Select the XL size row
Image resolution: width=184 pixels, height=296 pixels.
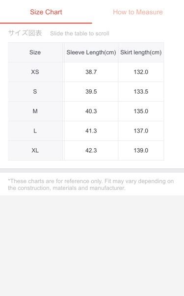(86, 150)
